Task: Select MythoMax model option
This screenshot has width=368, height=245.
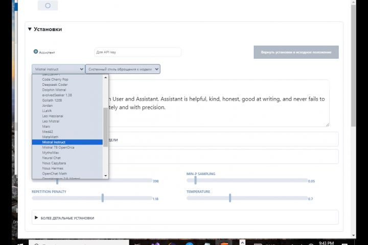Action: point(51,153)
